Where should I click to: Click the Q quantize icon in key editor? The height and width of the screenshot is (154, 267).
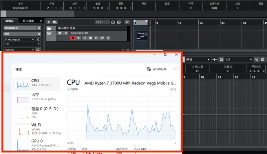[x=221, y=60]
